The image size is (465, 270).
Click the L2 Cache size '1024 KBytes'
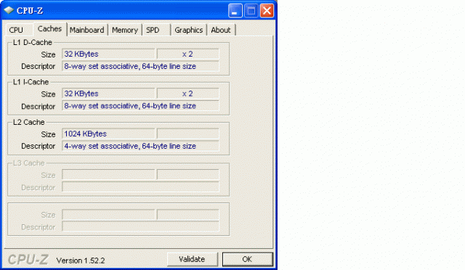click(x=108, y=134)
